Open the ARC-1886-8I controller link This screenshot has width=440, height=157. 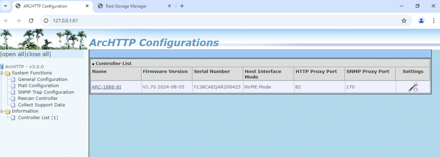pyautogui.click(x=106, y=87)
